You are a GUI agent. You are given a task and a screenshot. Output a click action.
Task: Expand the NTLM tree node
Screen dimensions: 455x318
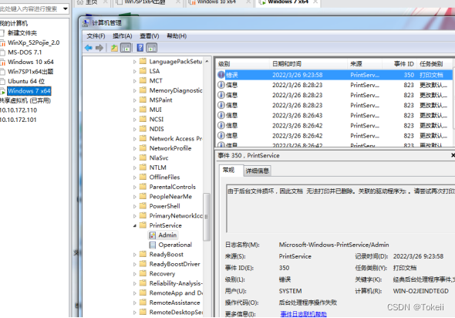[135, 167]
